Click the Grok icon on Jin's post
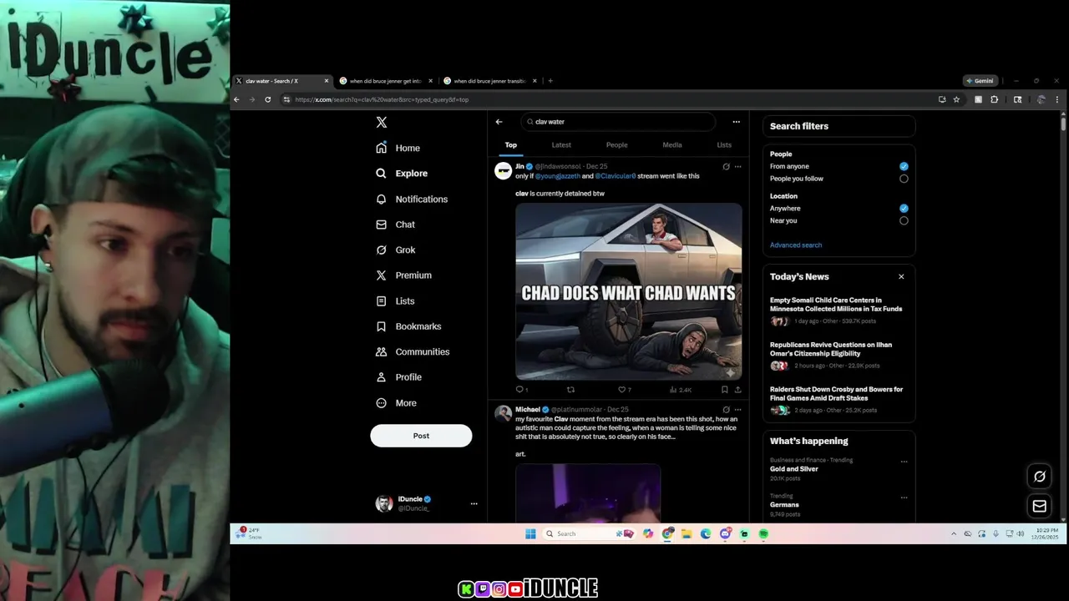The height and width of the screenshot is (601, 1069). click(x=726, y=167)
